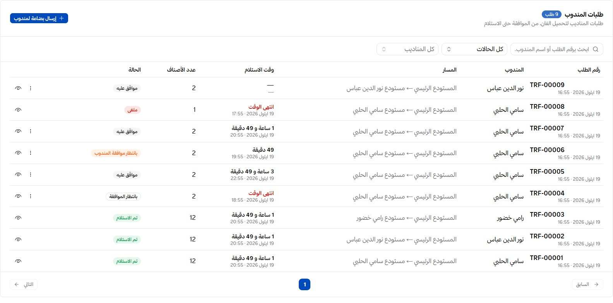Click order number TRF-00003
613x303 pixels.
coord(547,214)
